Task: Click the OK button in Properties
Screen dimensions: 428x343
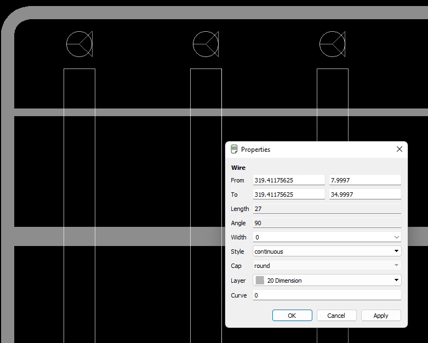Action: click(x=292, y=316)
